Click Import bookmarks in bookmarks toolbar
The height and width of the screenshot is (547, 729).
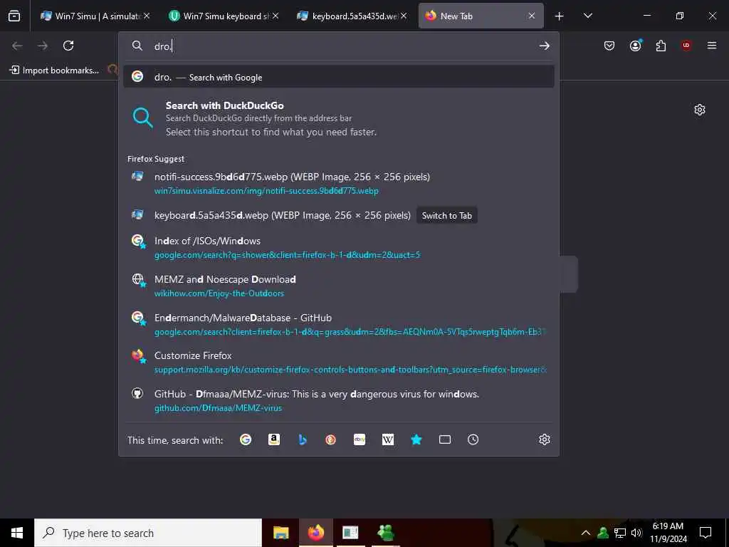pos(54,71)
